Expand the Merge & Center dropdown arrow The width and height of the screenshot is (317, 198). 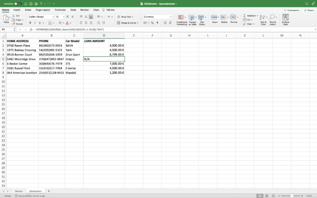(138, 23)
